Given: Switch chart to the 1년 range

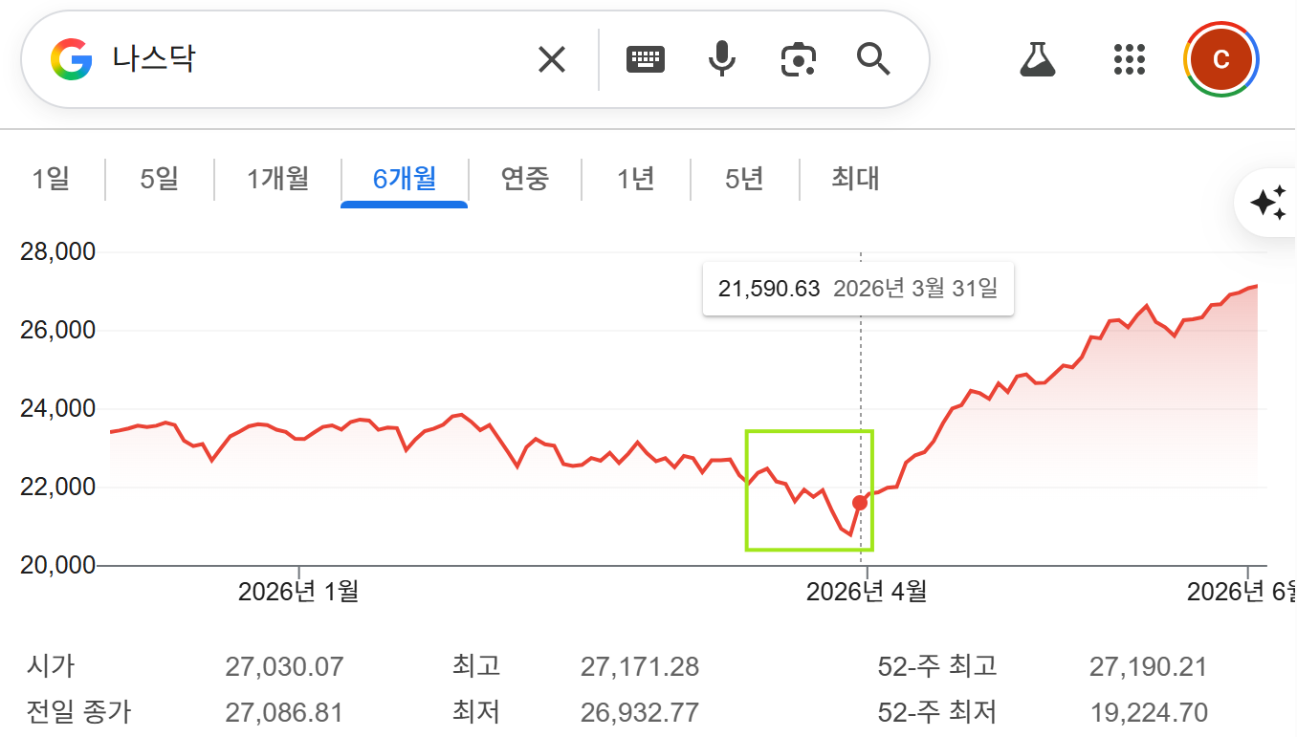Looking at the screenshot, I should (x=635, y=179).
